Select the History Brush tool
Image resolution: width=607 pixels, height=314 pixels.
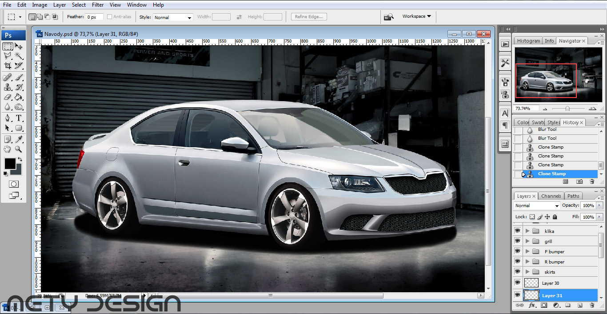pos(19,87)
